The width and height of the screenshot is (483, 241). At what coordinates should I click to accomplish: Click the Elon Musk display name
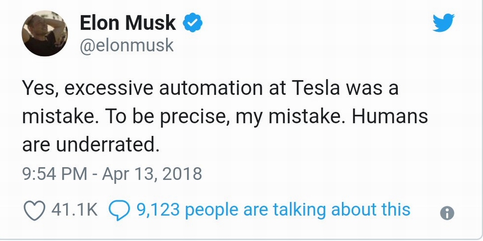click(128, 23)
